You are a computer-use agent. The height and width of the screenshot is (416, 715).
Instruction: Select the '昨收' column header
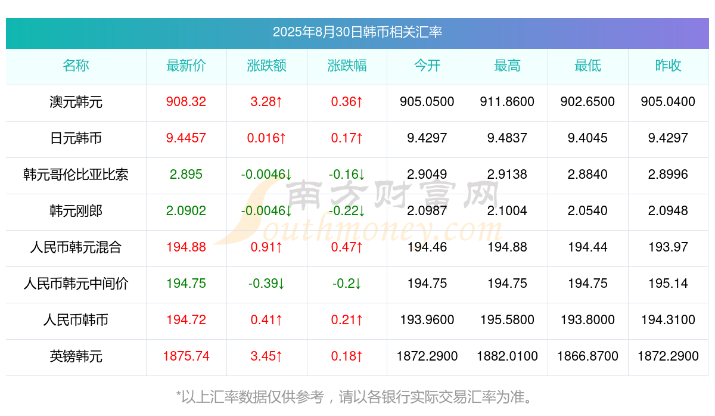(668, 66)
